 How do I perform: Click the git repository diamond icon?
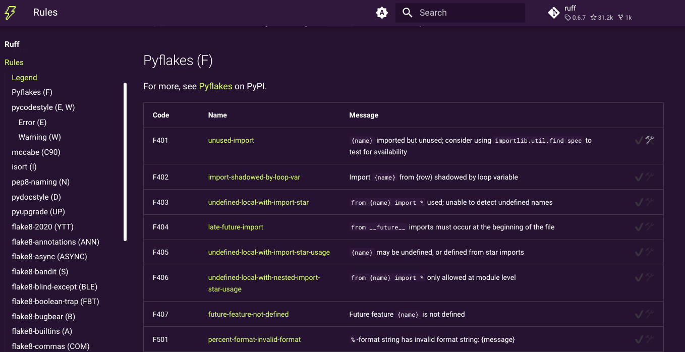click(x=554, y=13)
